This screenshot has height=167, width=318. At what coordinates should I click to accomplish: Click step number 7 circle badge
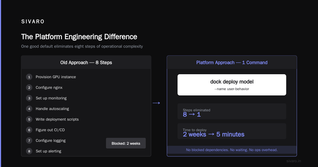pyautogui.click(x=29, y=140)
